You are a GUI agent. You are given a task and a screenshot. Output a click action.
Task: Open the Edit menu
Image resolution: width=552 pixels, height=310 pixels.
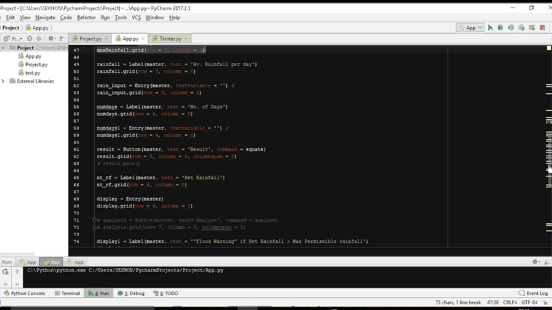pos(10,18)
